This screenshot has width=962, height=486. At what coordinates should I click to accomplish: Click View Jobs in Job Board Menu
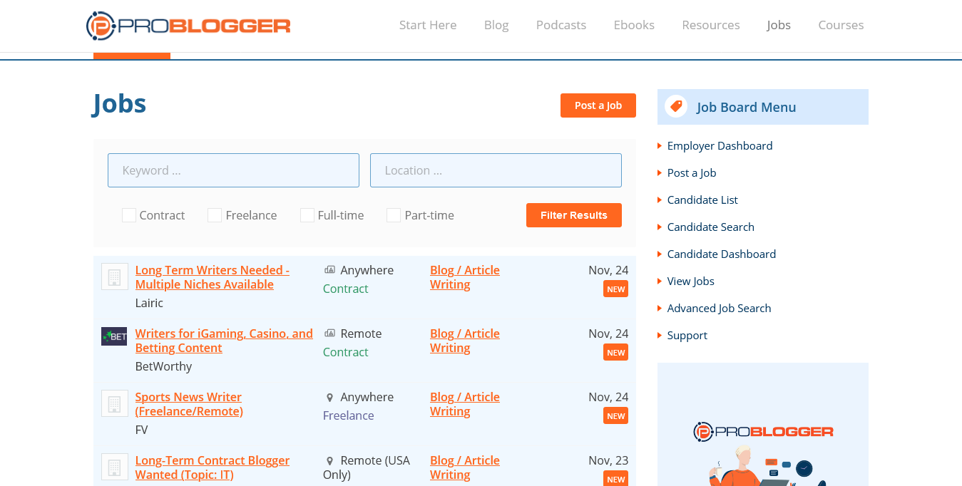coord(691,281)
